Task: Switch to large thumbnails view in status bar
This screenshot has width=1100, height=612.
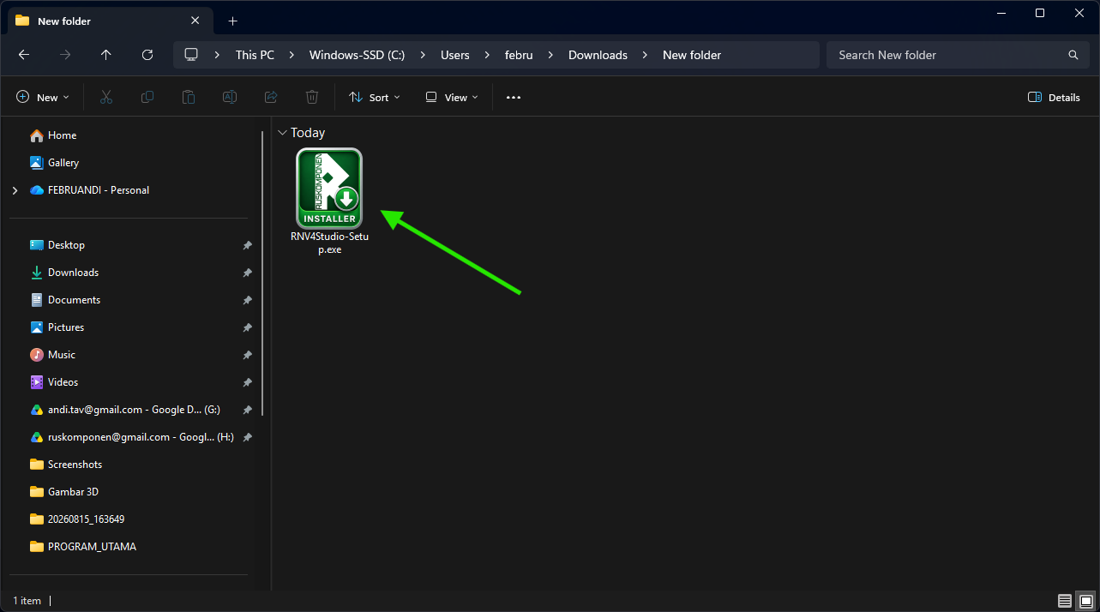Action: coord(1085,601)
